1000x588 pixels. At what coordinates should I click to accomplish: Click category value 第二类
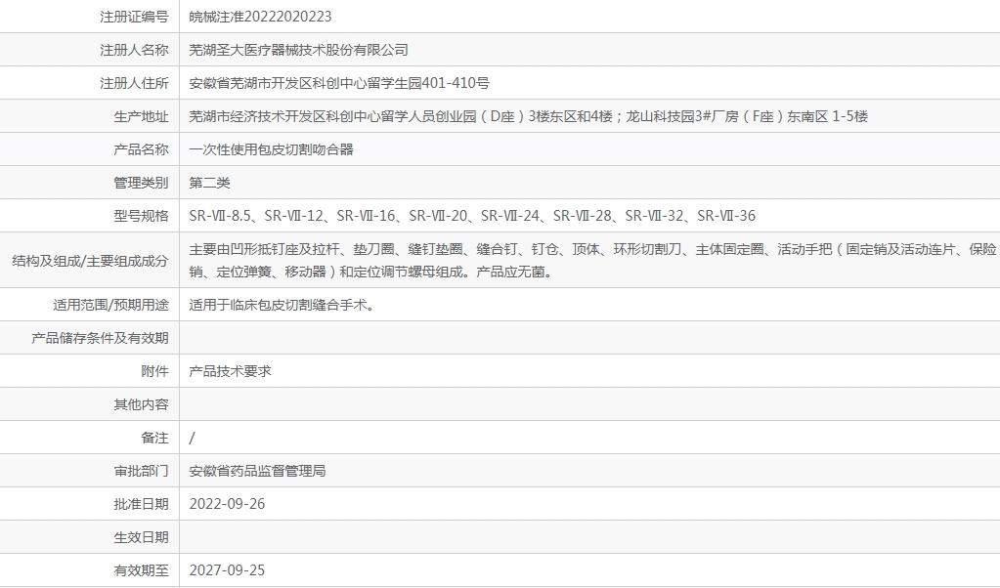209,183
